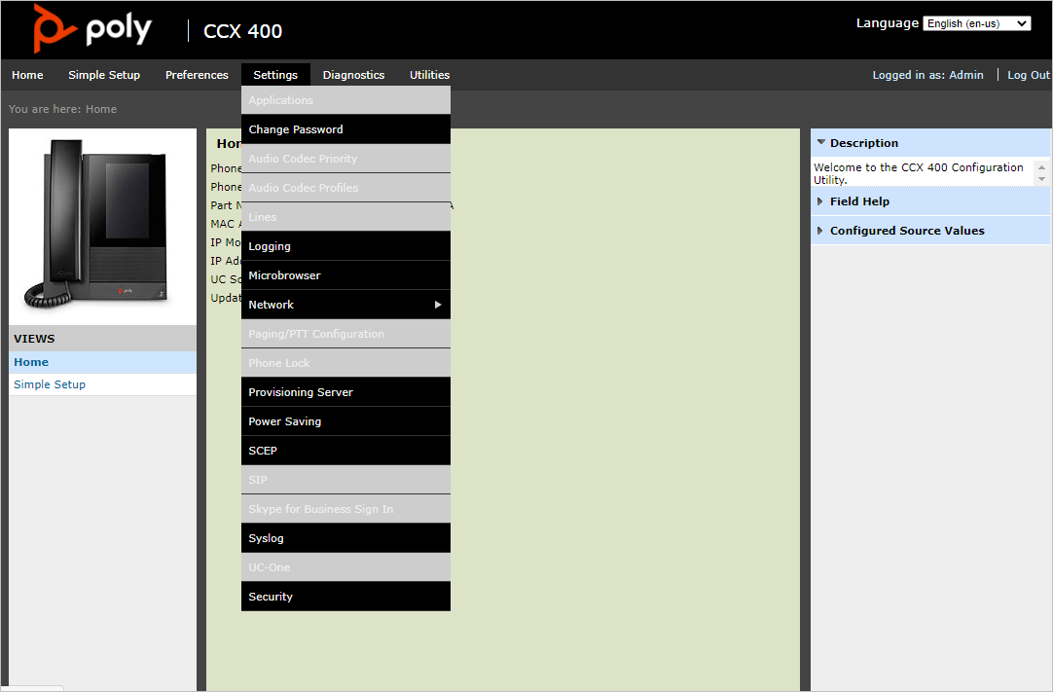Open Power Saving settings
The image size is (1053, 692).
[x=345, y=422]
